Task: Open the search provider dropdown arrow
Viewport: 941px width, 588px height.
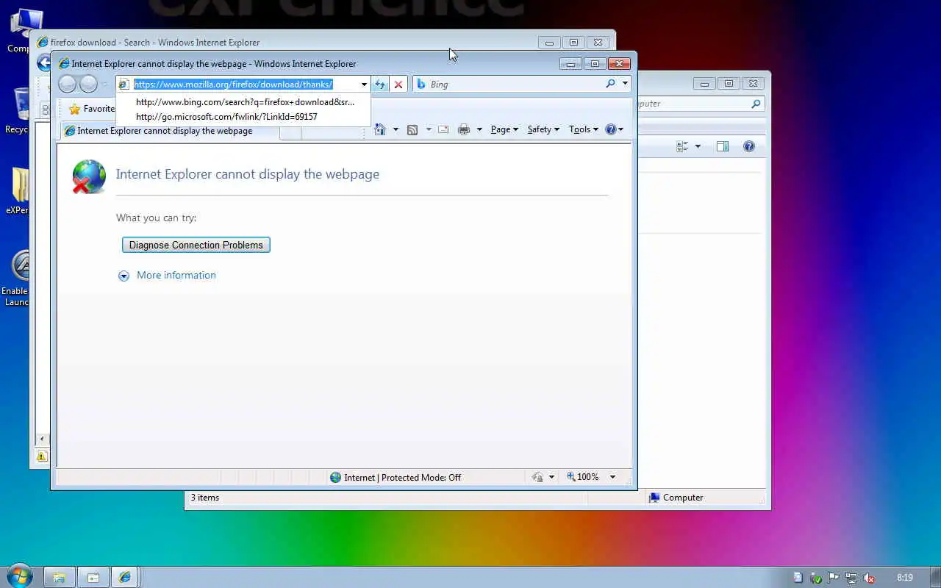Action: pyautogui.click(x=625, y=84)
